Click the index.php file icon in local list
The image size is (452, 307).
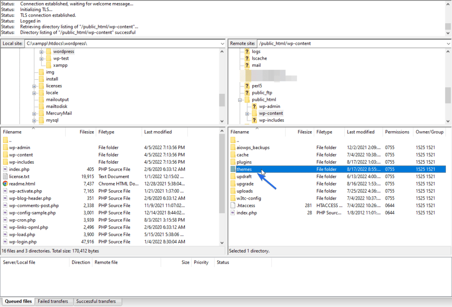pos(5,169)
